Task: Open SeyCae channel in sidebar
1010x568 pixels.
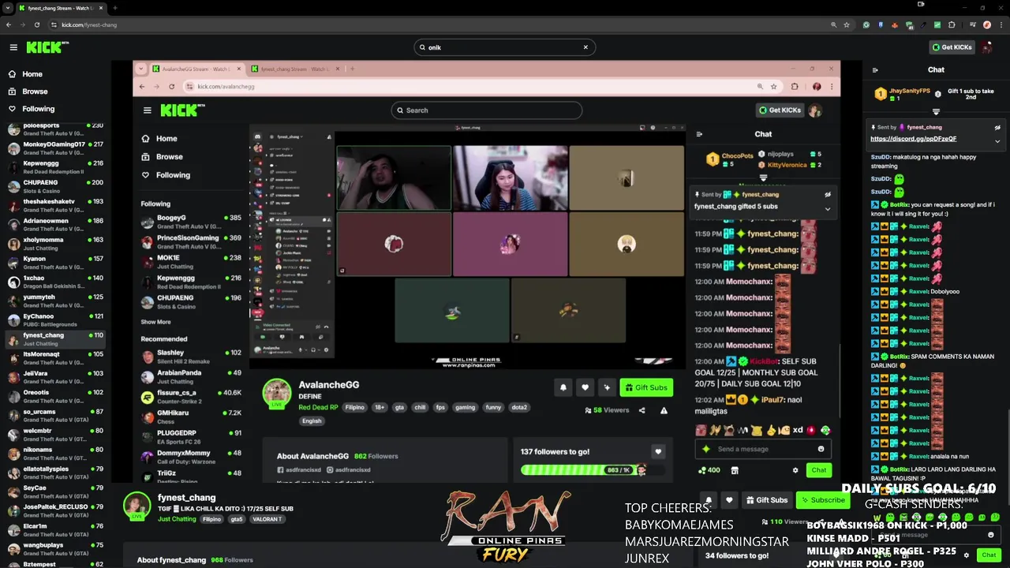Action: pyautogui.click(x=54, y=492)
